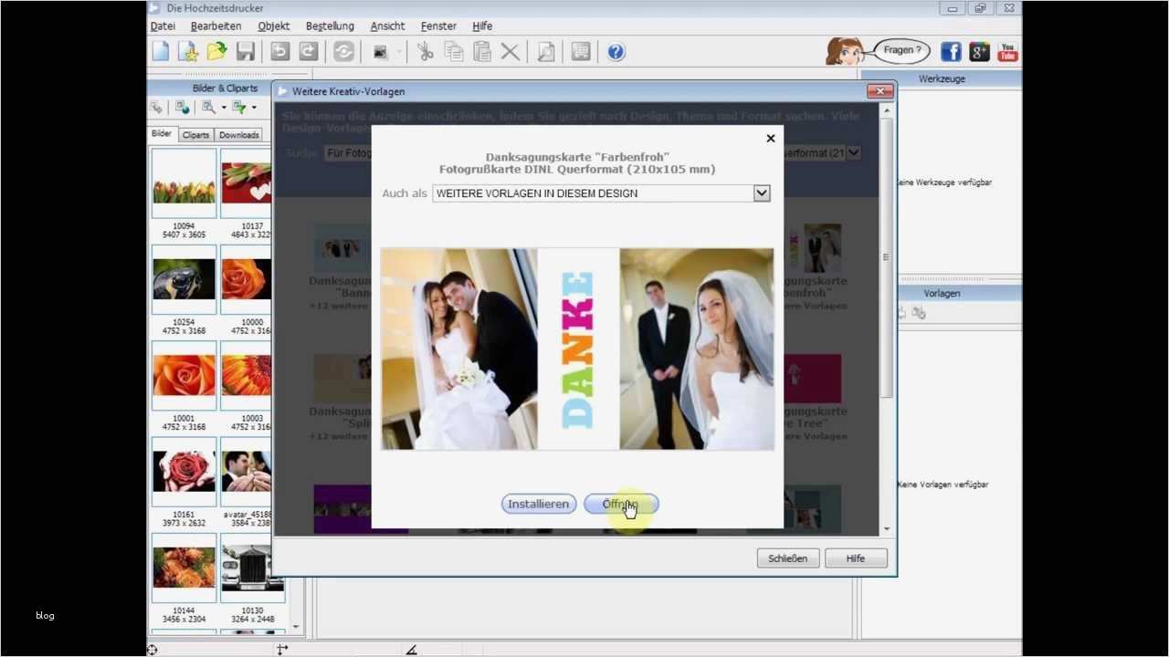Screen dimensions: 1169x657
Task: Create a new document via toolbar icon
Action: [x=160, y=52]
